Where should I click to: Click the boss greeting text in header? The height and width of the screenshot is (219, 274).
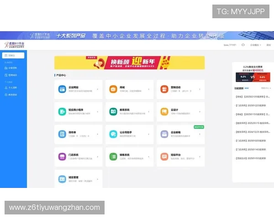(x=230, y=45)
